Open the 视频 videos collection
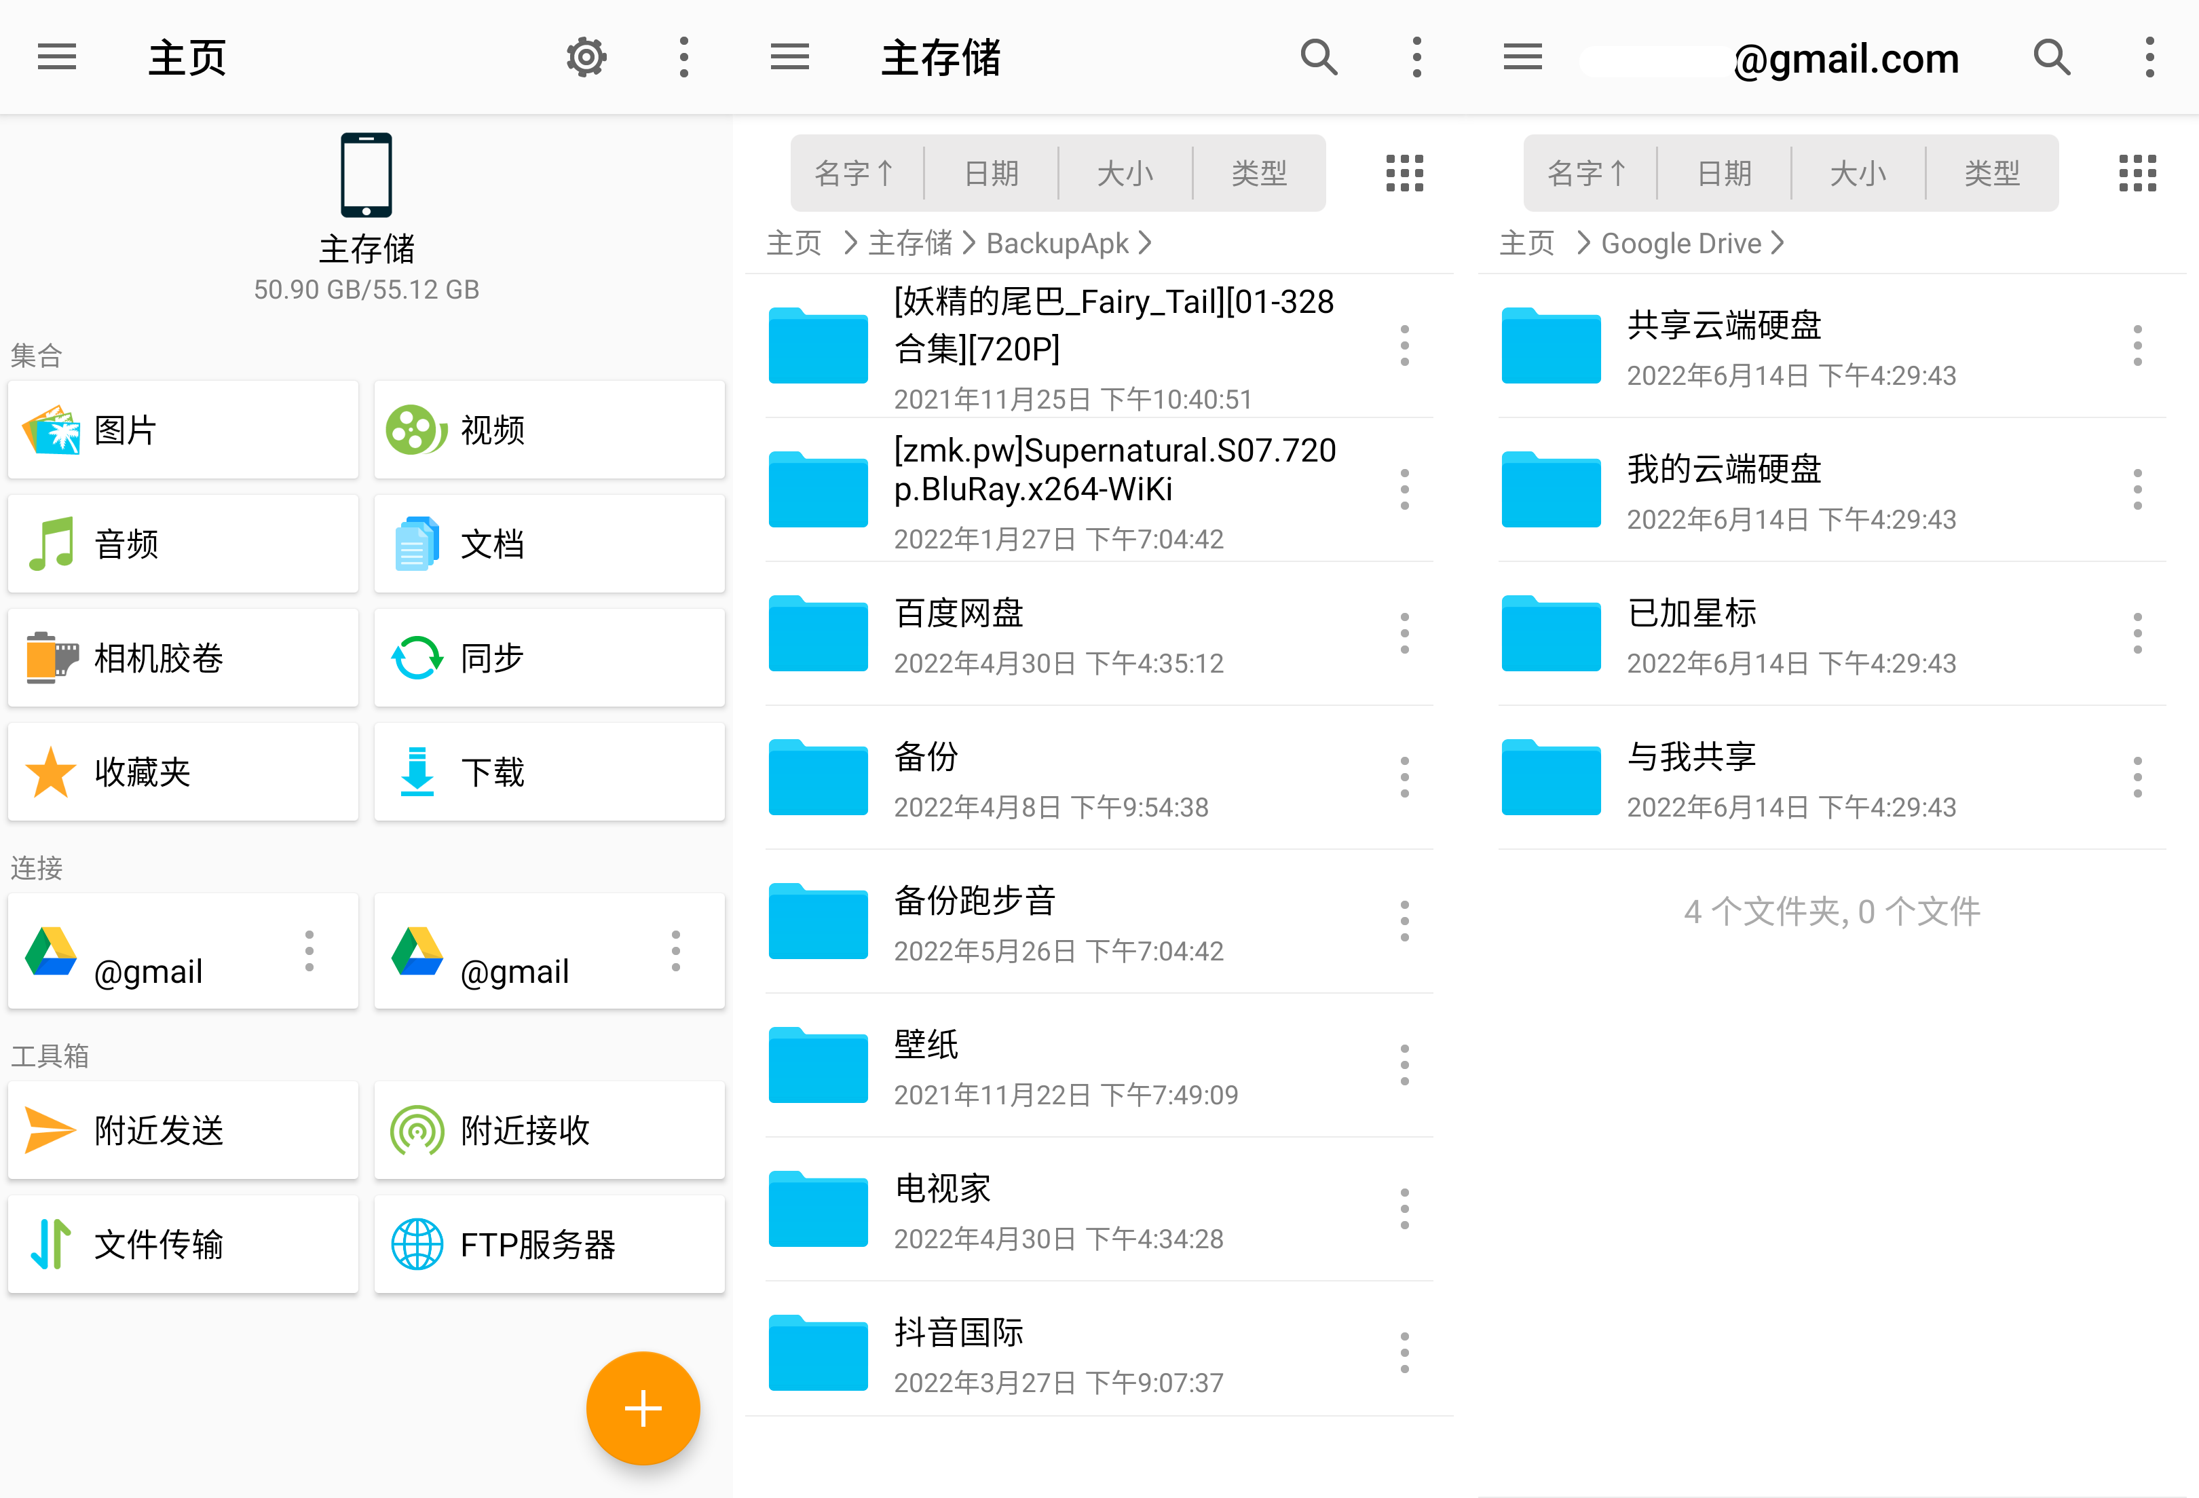The image size is (2199, 1498). [549, 430]
